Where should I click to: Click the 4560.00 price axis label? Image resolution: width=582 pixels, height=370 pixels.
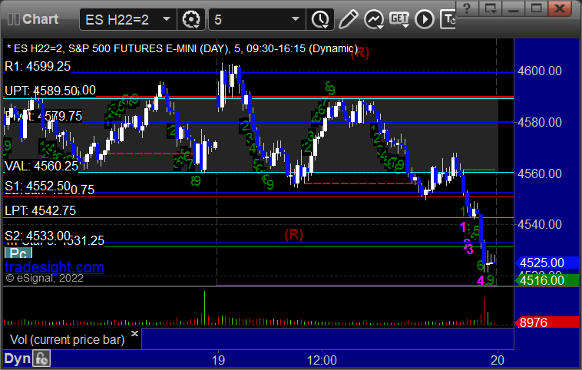point(540,173)
